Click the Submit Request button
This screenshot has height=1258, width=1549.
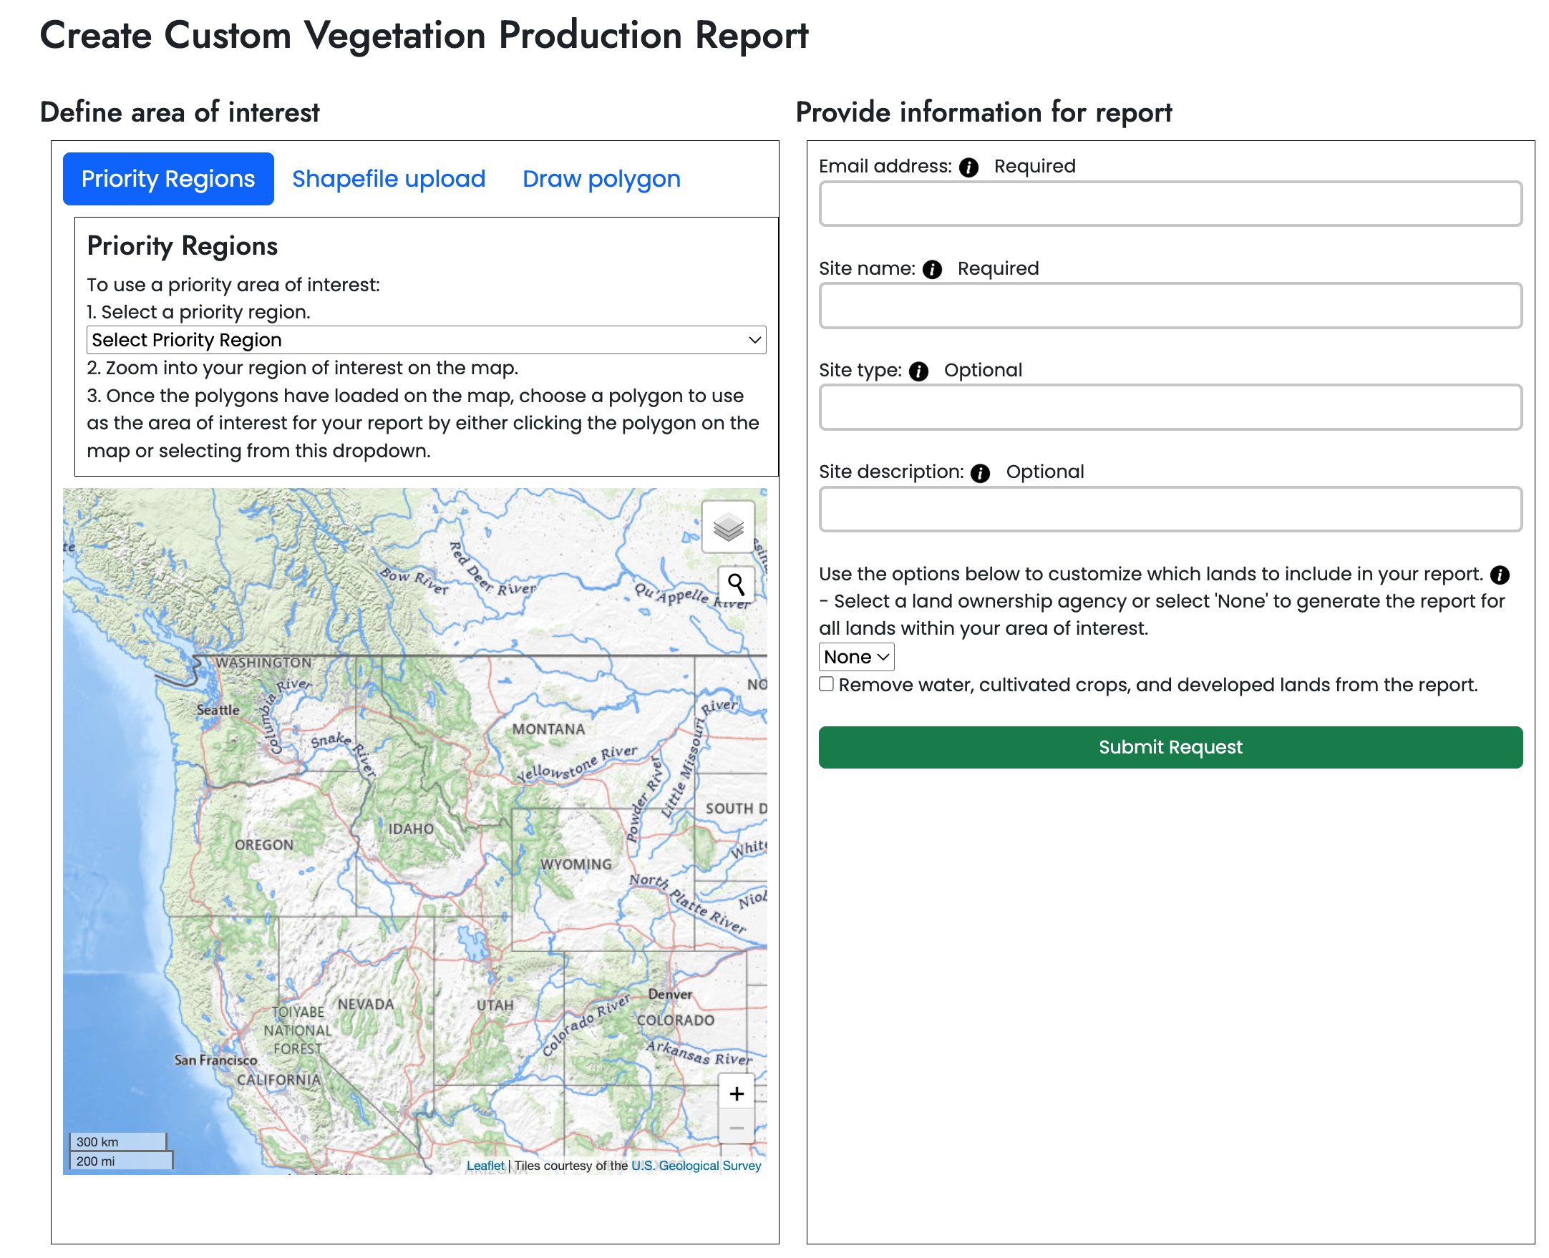pyautogui.click(x=1170, y=747)
